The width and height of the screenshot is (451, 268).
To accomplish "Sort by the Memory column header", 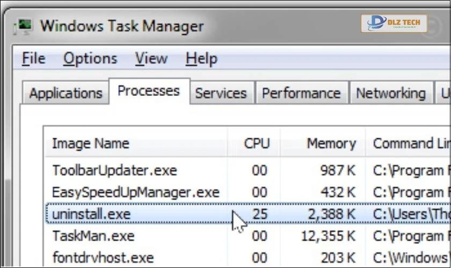I will pyautogui.click(x=331, y=144).
